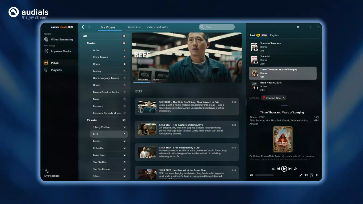Open Video Streaming recorder

[58, 39]
